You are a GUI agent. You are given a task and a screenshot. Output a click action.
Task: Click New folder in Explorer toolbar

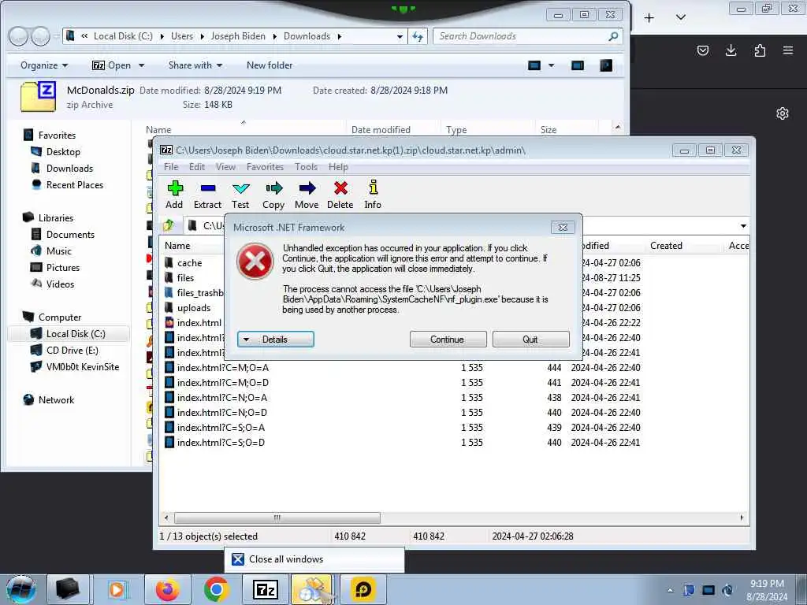coord(270,65)
